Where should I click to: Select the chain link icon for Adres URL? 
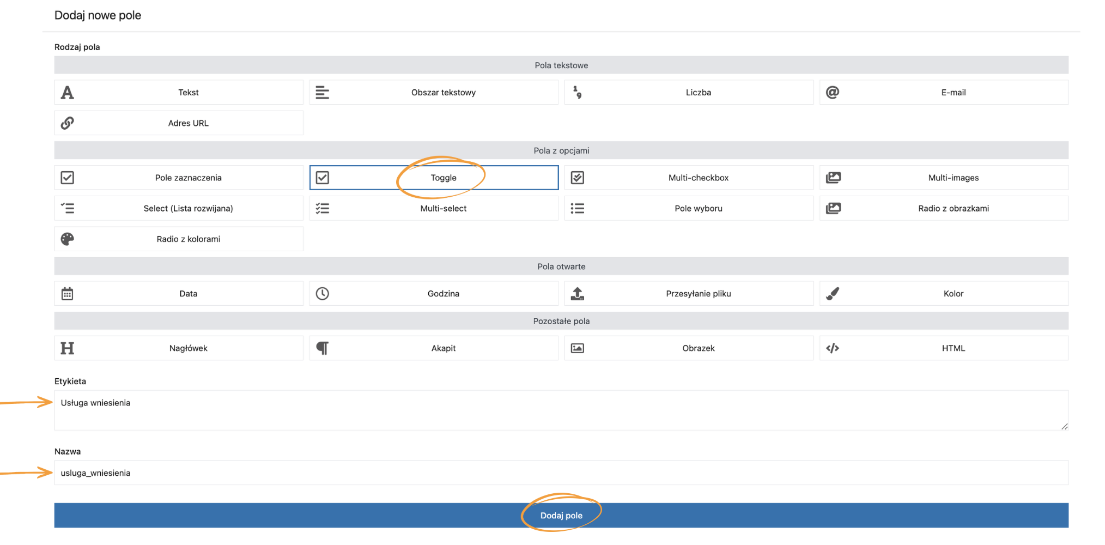pos(67,123)
